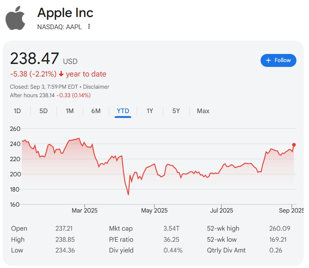Screen dimensions: 309x268
Task: Show the 1M chart view
Action: click(x=69, y=111)
